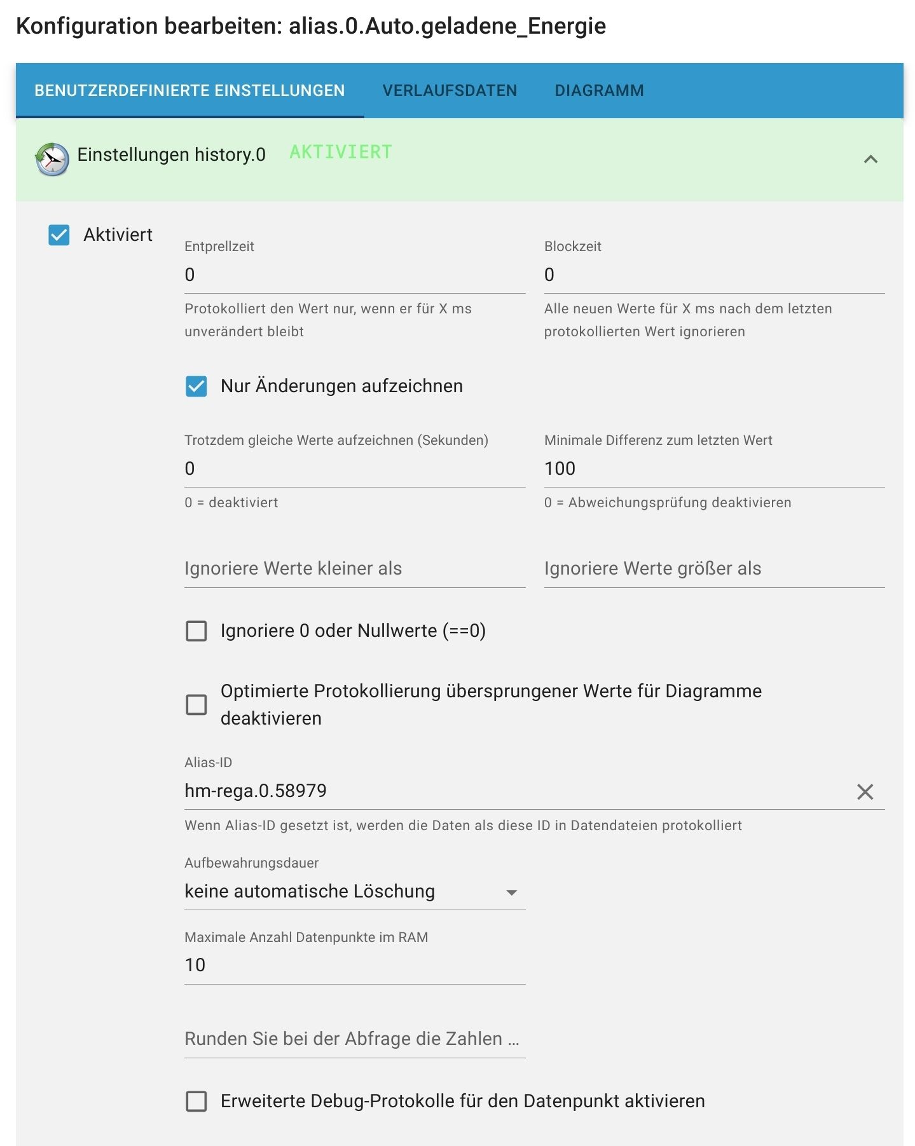Click the Entprellzeit input field

(354, 275)
